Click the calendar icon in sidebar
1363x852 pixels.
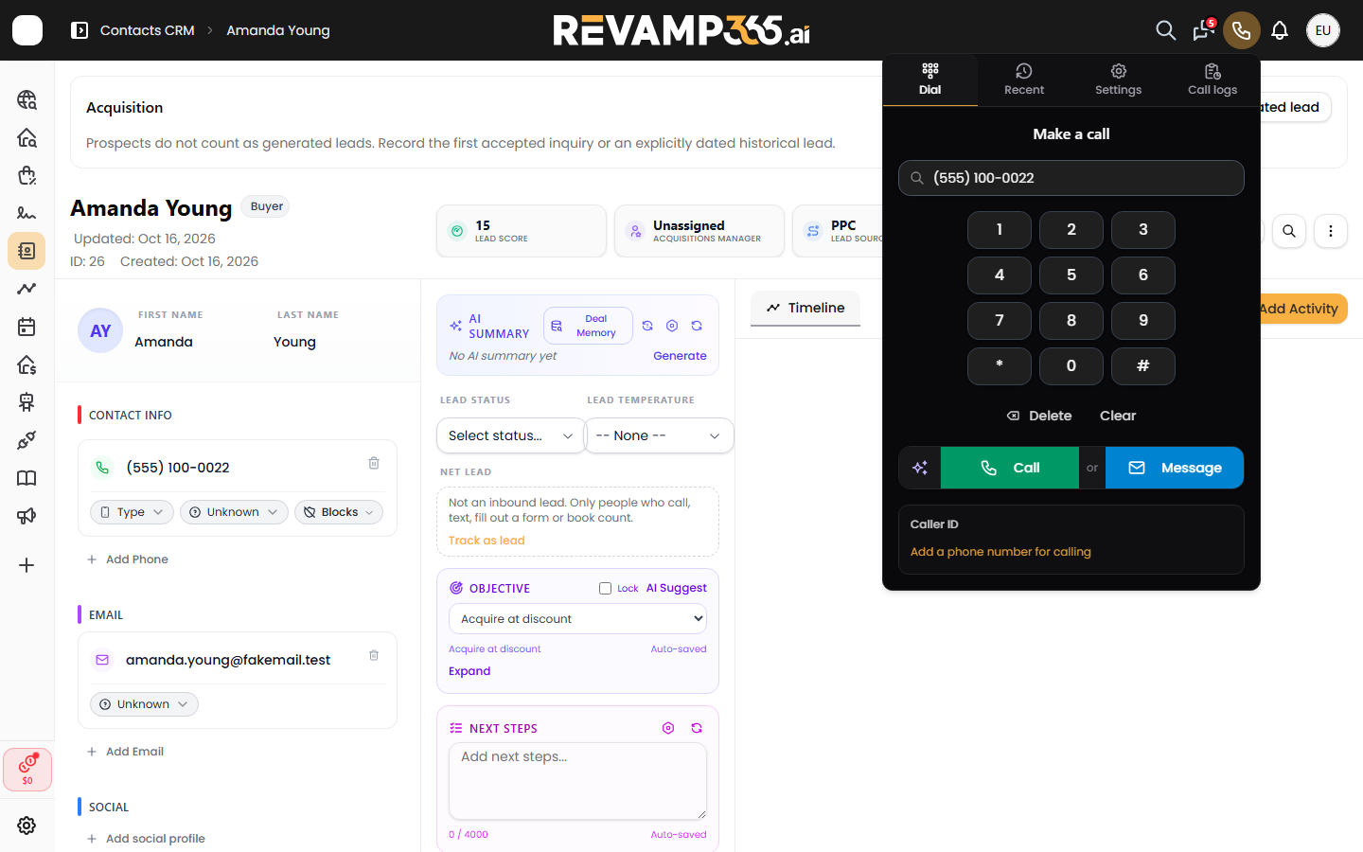(27, 327)
